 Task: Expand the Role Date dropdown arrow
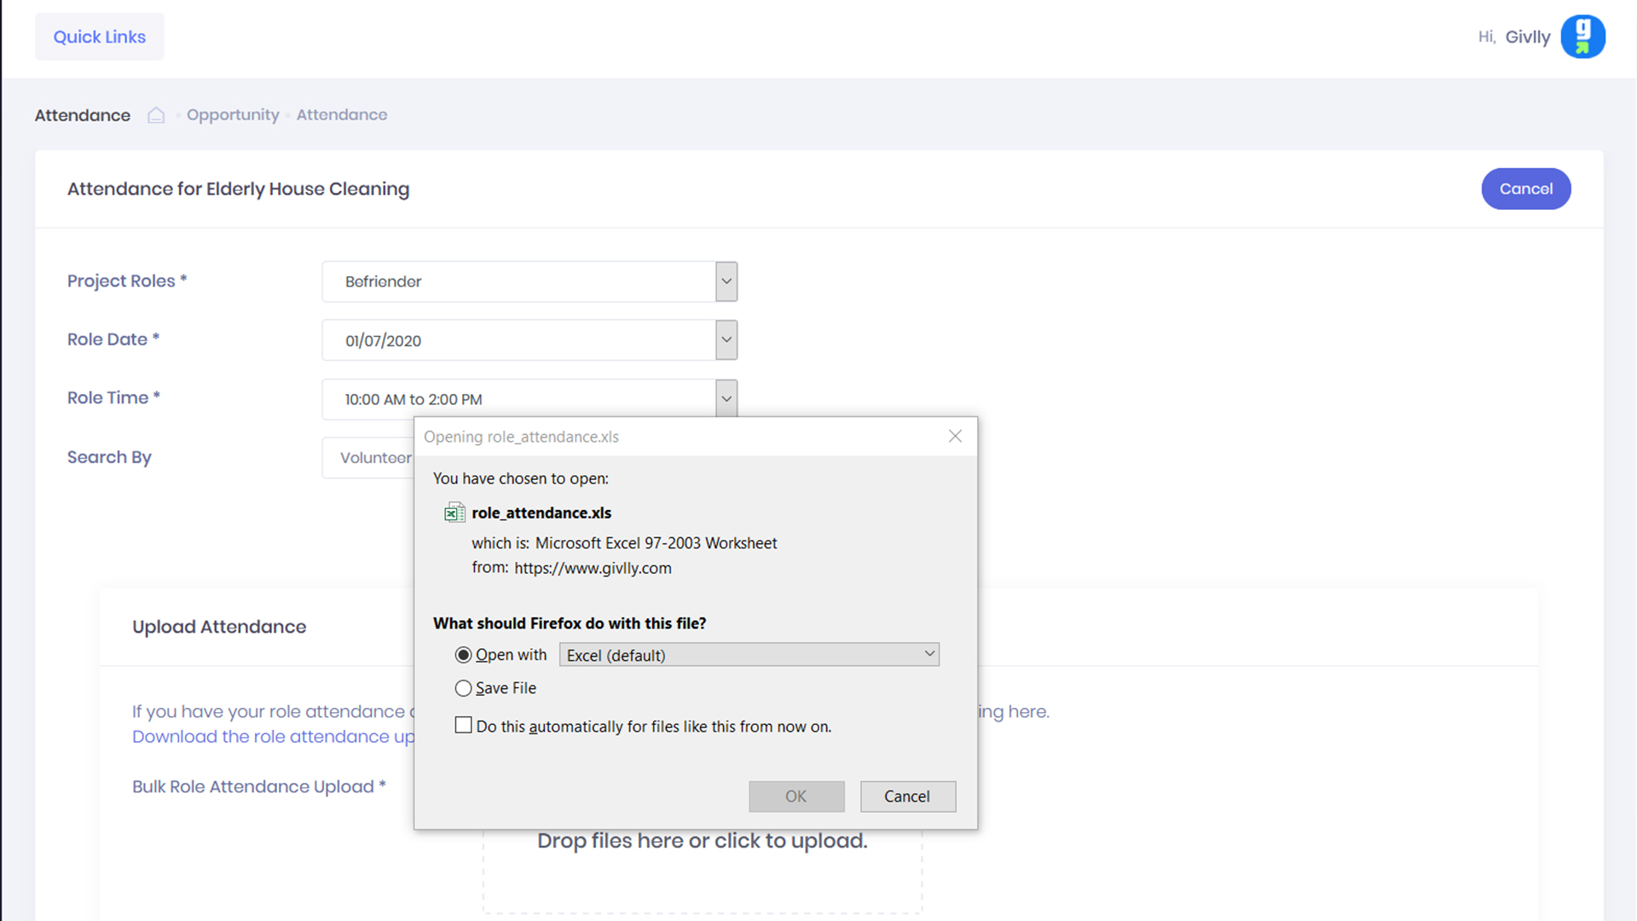[x=726, y=340]
